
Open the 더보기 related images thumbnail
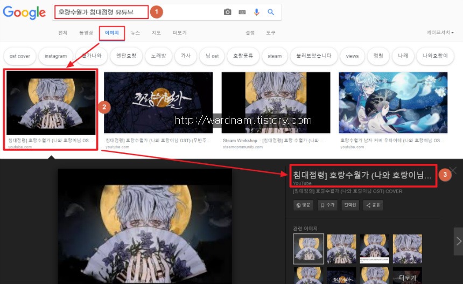pyautogui.click(x=407, y=276)
